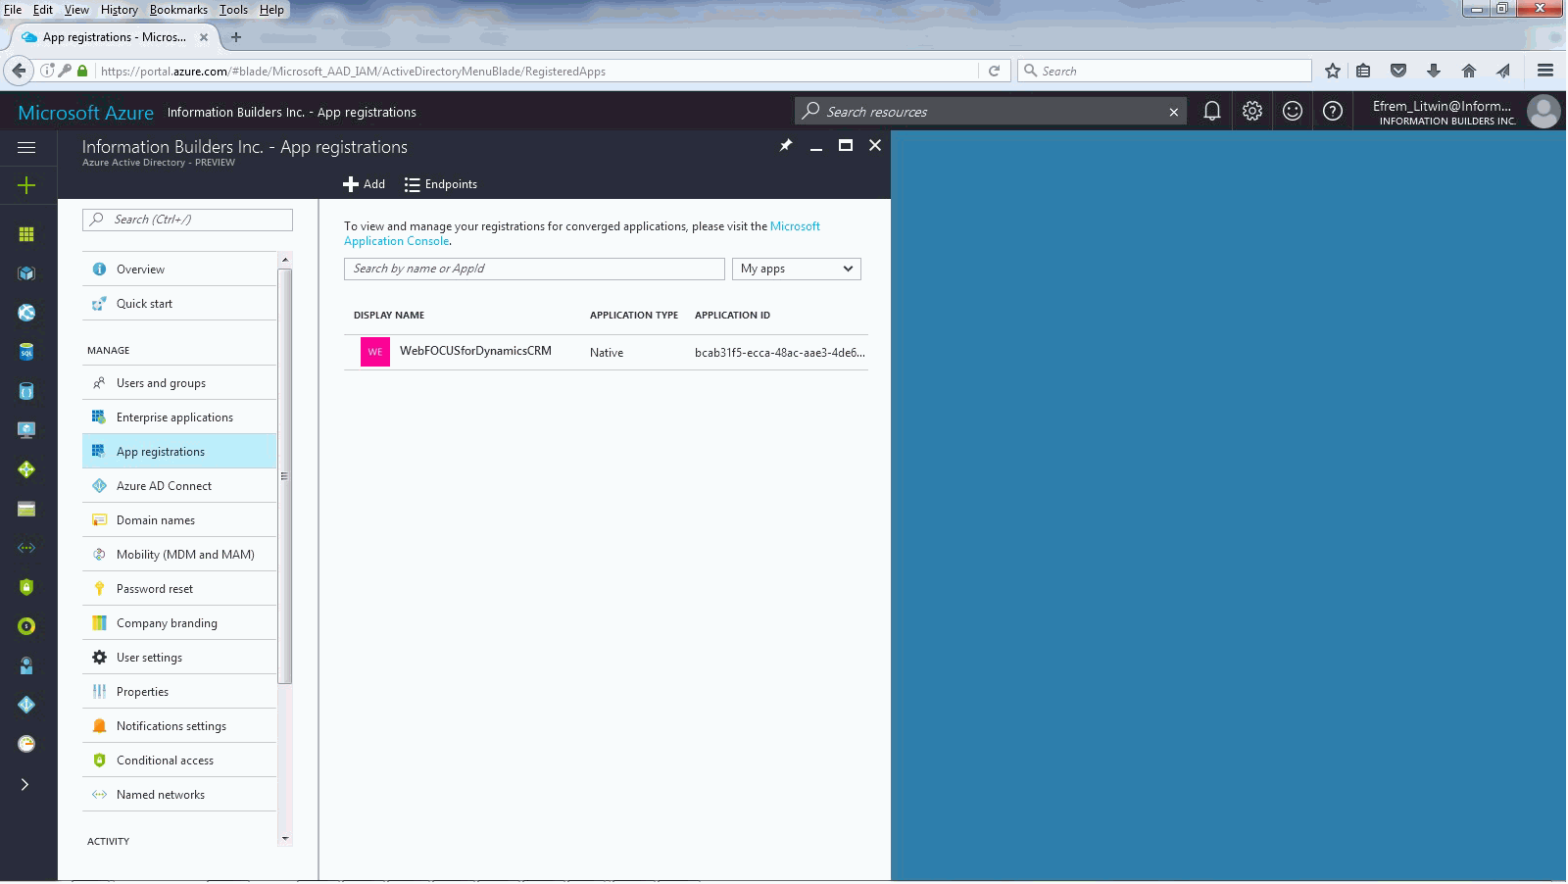Open the green shield Security Center icon
This screenshot has width=1568, height=884.
point(26,587)
